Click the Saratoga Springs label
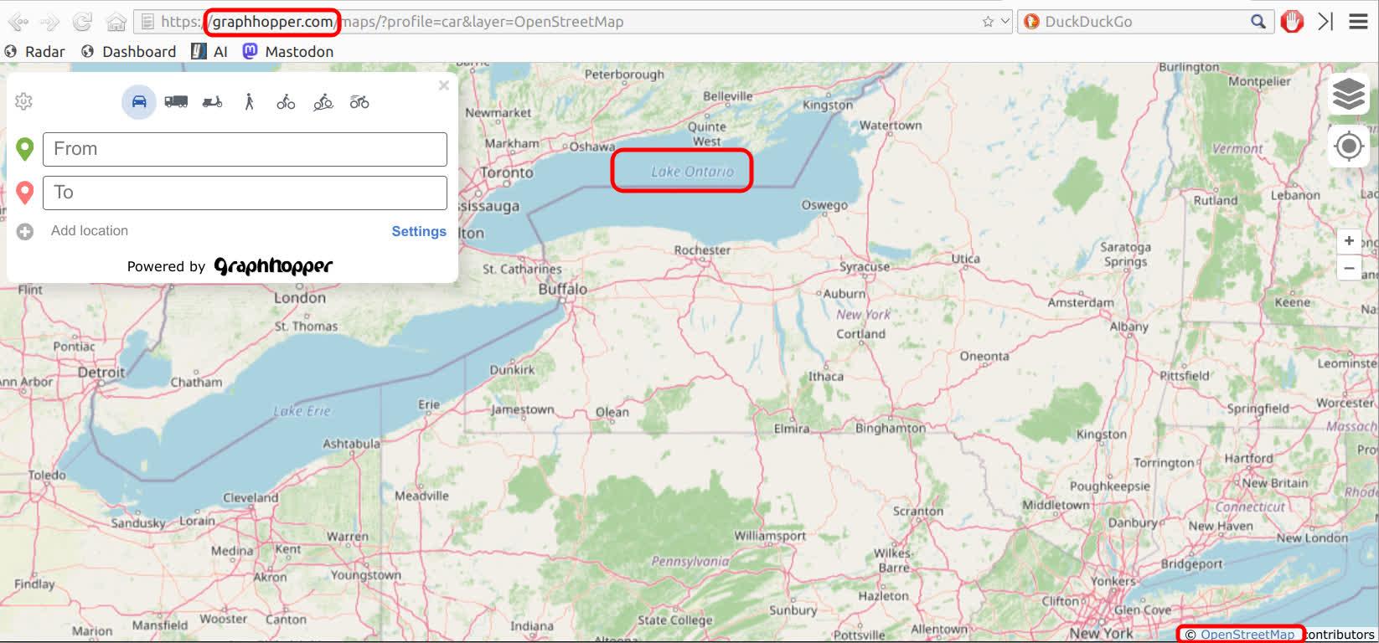1379x643 pixels. point(1125,255)
